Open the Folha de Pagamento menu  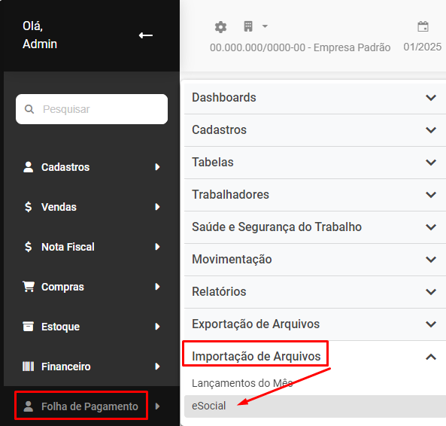[x=90, y=406]
